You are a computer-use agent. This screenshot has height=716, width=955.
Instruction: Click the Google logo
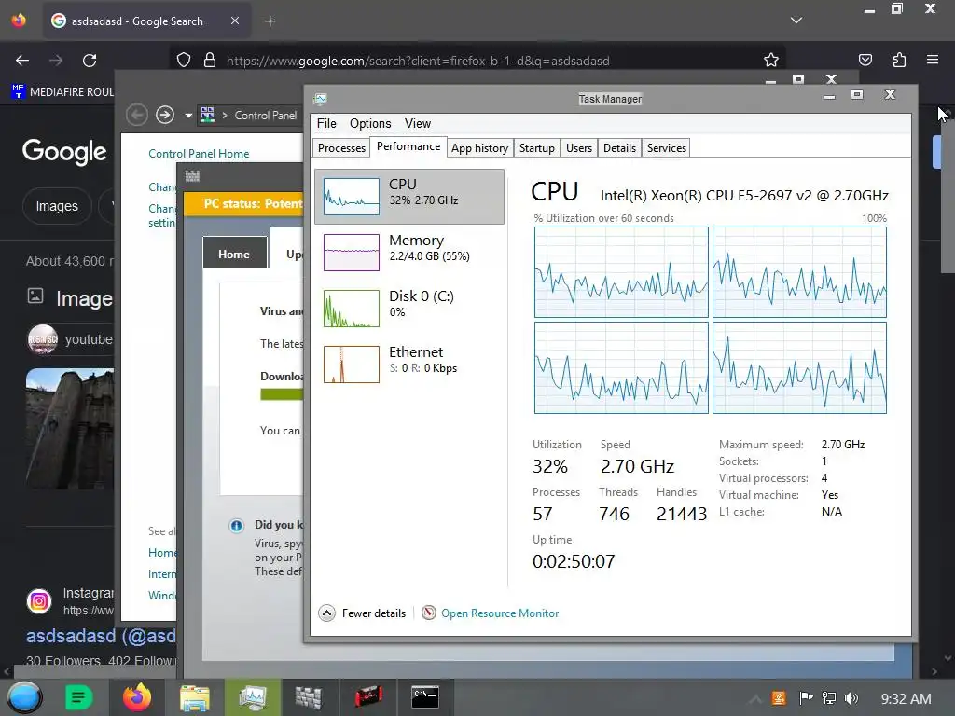tap(64, 152)
